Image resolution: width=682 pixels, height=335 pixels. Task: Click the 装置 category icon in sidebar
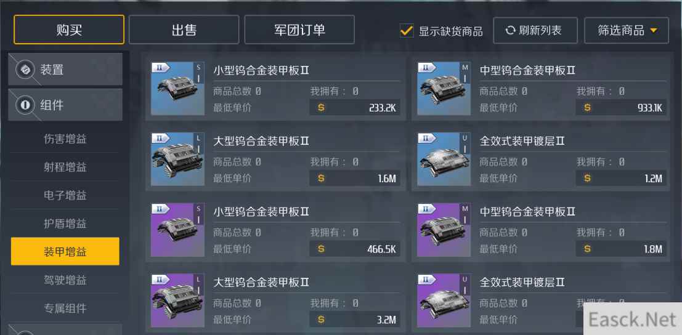point(25,70)
